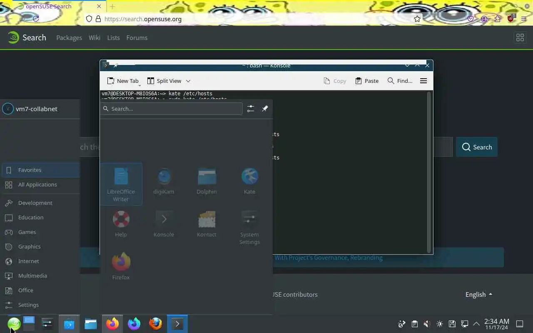Image resolution: width=533 pixels, height=333 pixels.
Task: Close the openSUSE Search tab
Action: point(99,6)
